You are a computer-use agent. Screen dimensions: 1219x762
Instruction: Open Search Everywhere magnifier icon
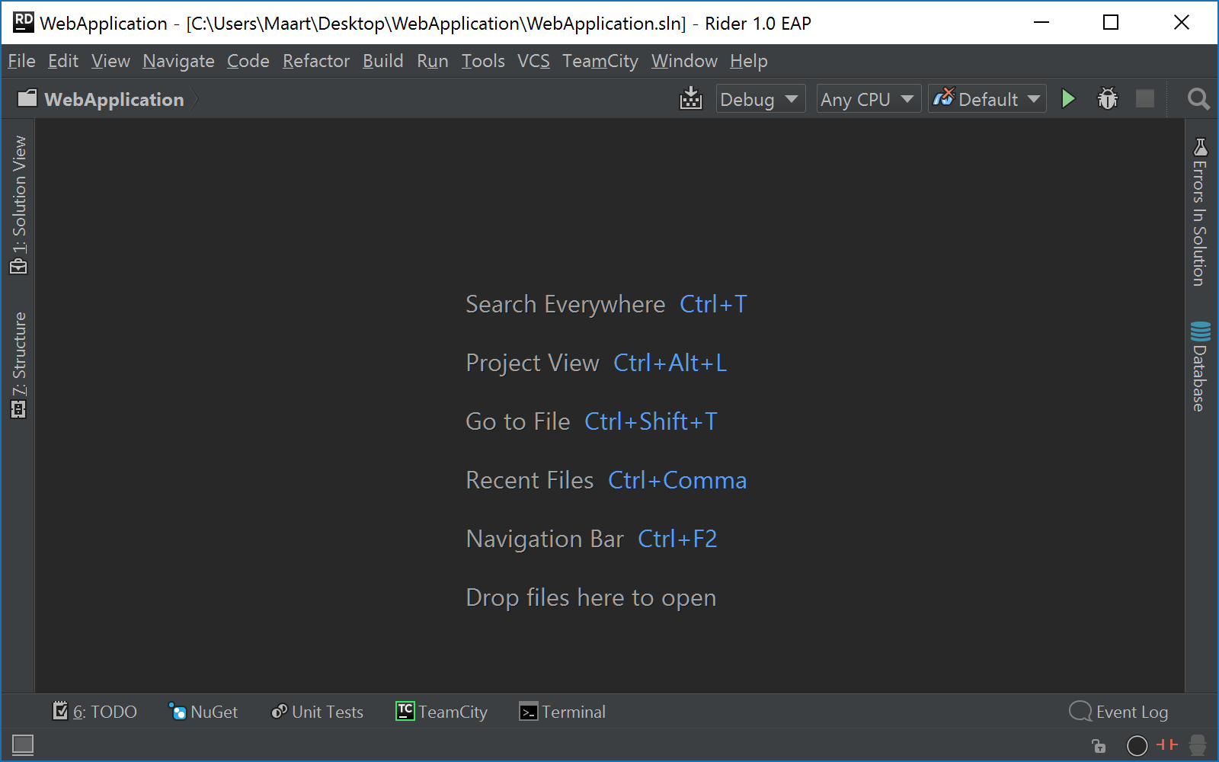tap(1198, 99)
